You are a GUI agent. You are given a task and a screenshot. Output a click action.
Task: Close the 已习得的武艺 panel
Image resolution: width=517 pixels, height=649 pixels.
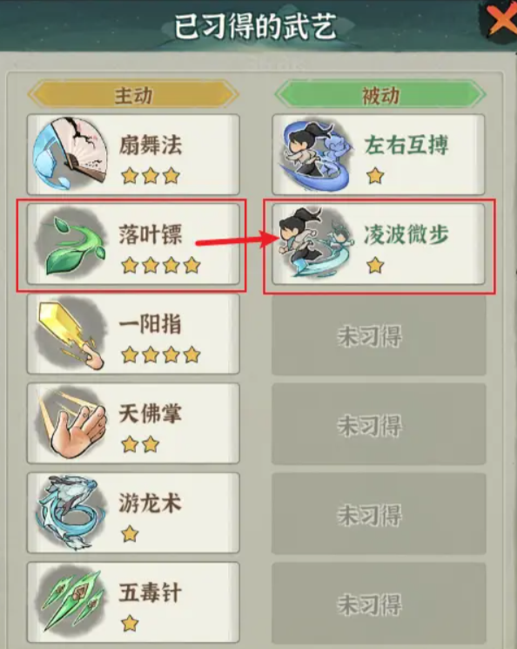point(500,19)
